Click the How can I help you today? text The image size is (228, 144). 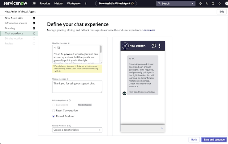coord(142,92)
